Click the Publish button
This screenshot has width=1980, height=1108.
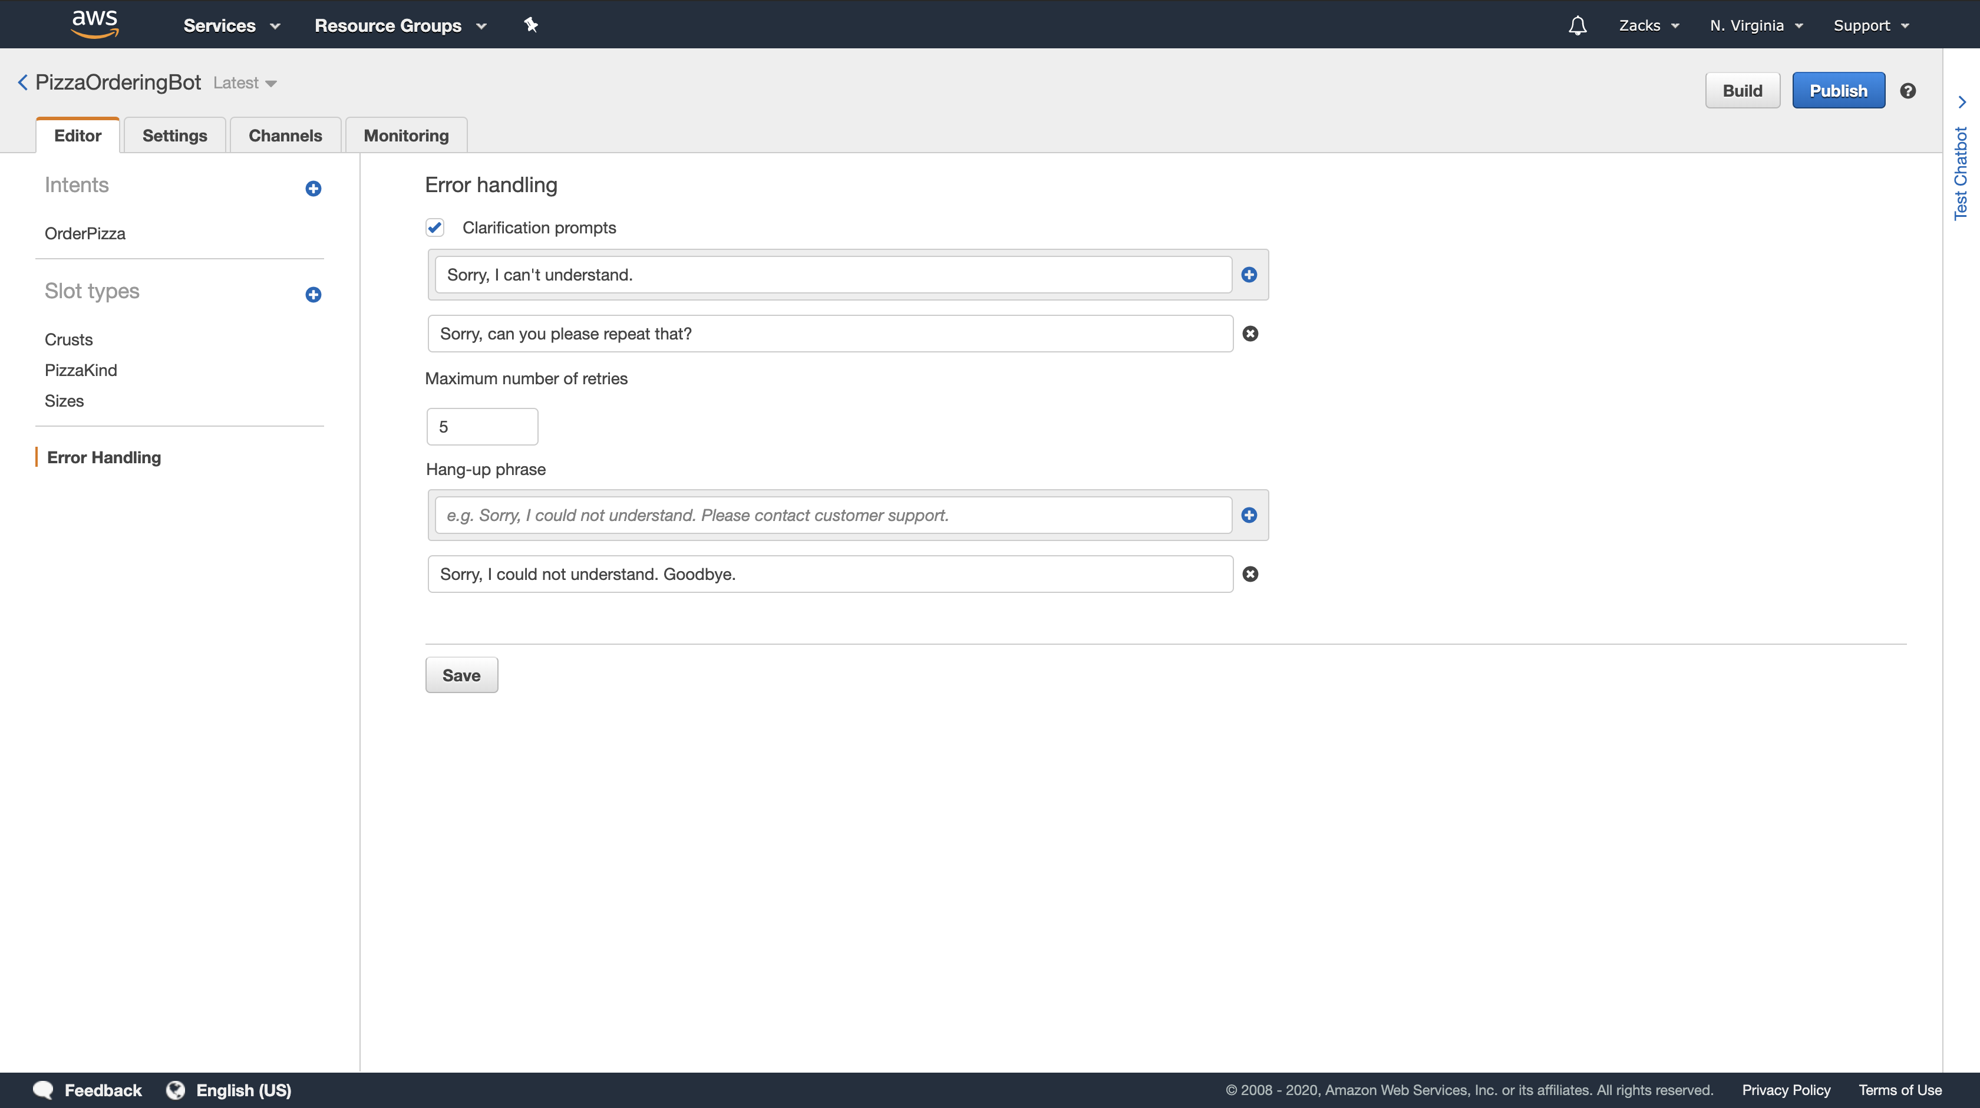[x=1838, y=91]
